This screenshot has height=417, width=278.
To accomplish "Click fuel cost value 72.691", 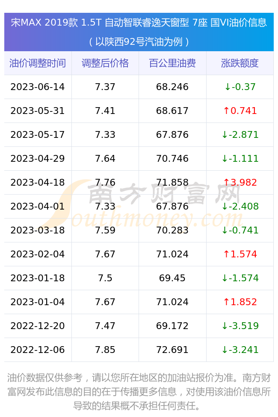I will [172, 350].
